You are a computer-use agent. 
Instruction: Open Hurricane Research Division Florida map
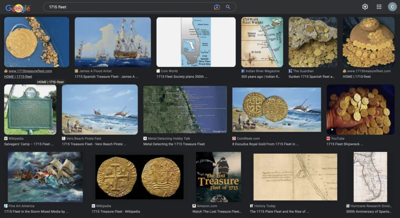point(370,177)
